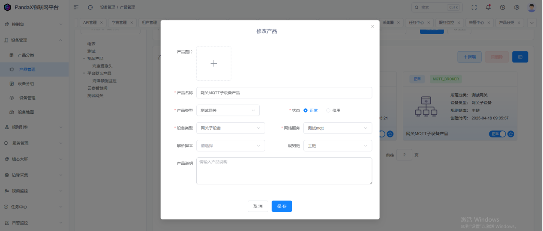Click the PandaX logo icon
Screen dimensions: 543x231
tap(7, 7)
